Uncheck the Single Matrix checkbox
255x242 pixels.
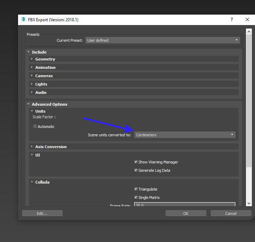click(x=136, y=197)
